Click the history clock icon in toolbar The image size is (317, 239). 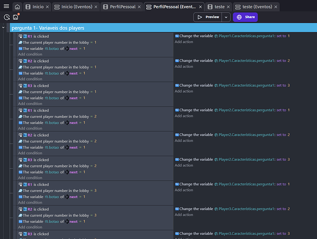7,17
